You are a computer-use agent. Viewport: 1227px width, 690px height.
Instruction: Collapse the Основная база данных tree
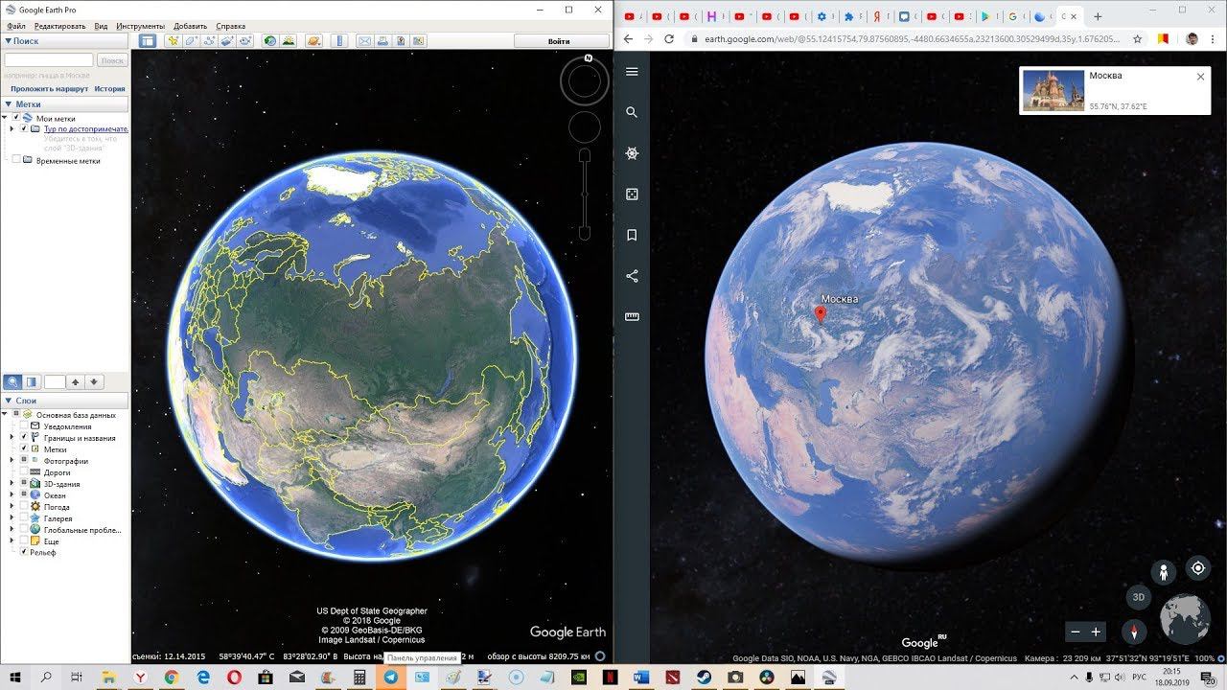click(x=6, y=415)
